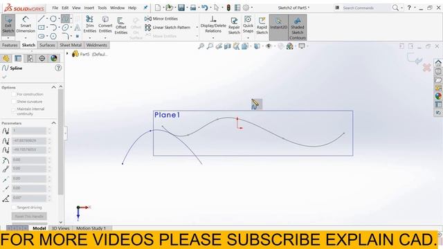443x249 pixels.
Task: Open the Motion Study 1 tab
Action: click(x=91, y=228)
